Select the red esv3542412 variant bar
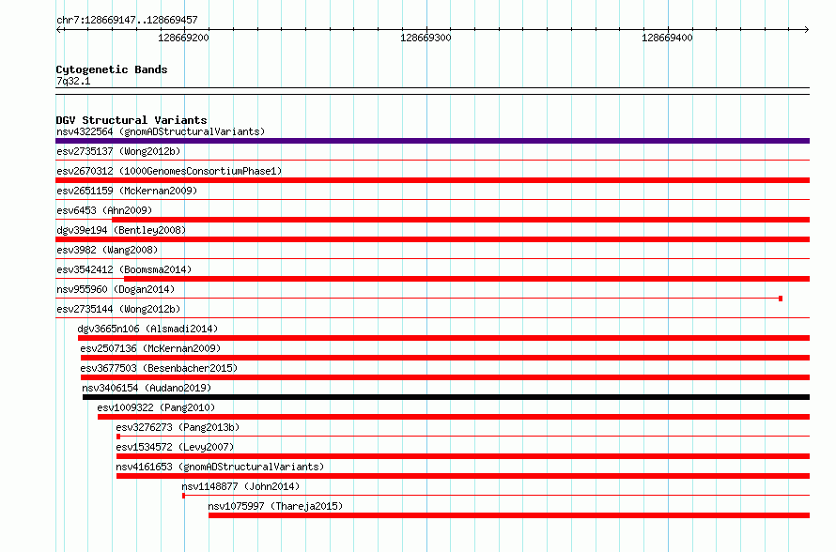Screen dimensions: 836x552 [x=467, y=279]
